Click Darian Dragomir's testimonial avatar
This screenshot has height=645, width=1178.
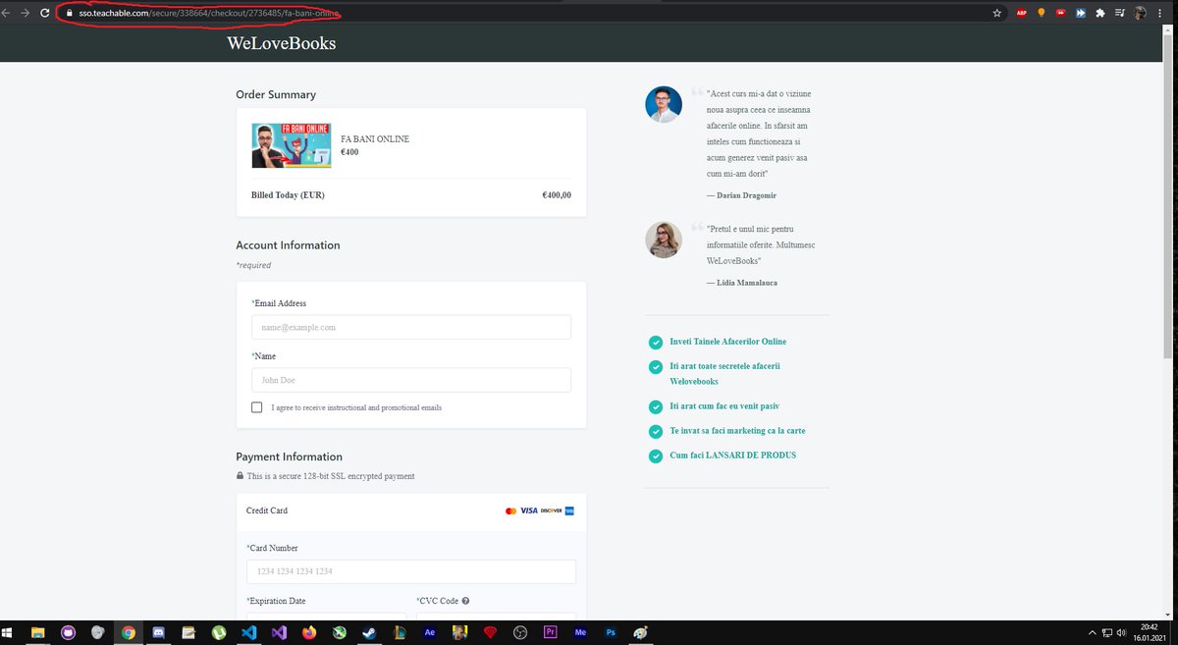(x=664, y=104)
